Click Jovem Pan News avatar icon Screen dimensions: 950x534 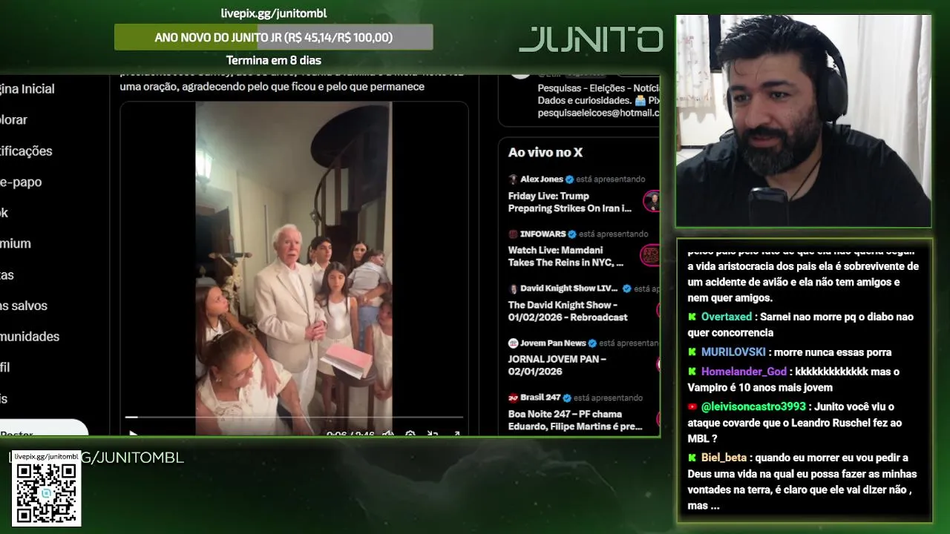click(x=513, y=343)
